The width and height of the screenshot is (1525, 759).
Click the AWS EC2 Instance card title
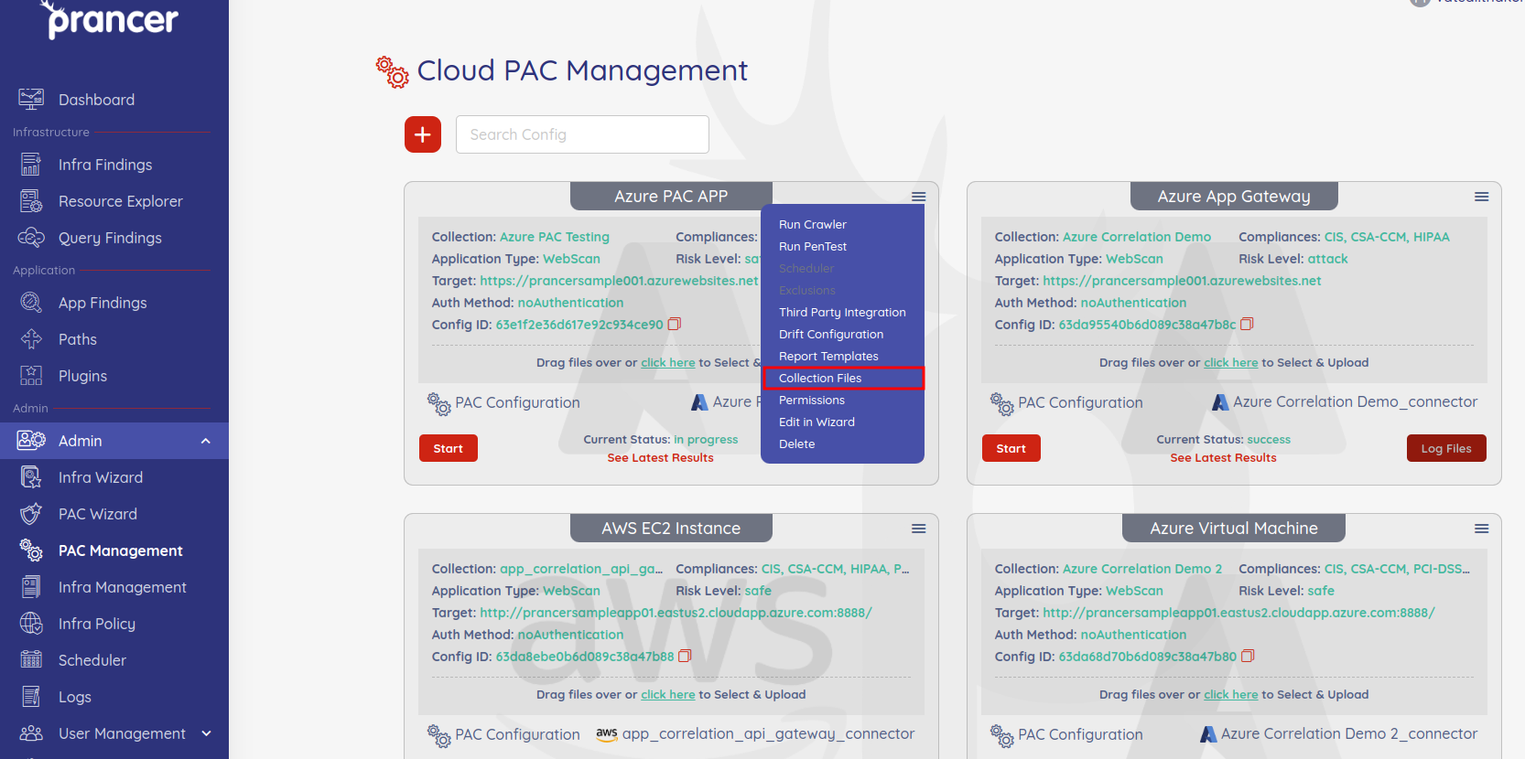coord(671,528)
